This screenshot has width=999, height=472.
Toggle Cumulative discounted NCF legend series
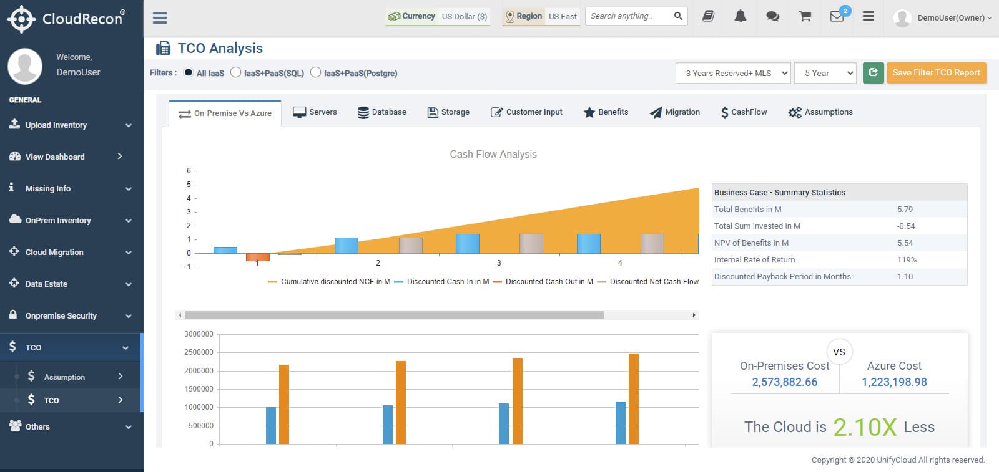click(329, 282)
